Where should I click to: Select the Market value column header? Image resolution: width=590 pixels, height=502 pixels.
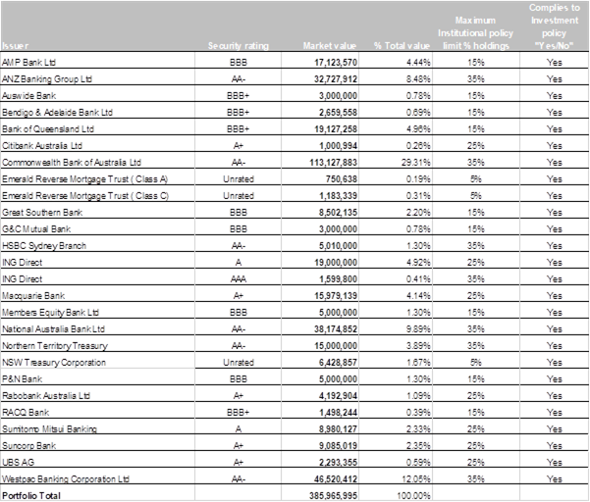point(330,46)
